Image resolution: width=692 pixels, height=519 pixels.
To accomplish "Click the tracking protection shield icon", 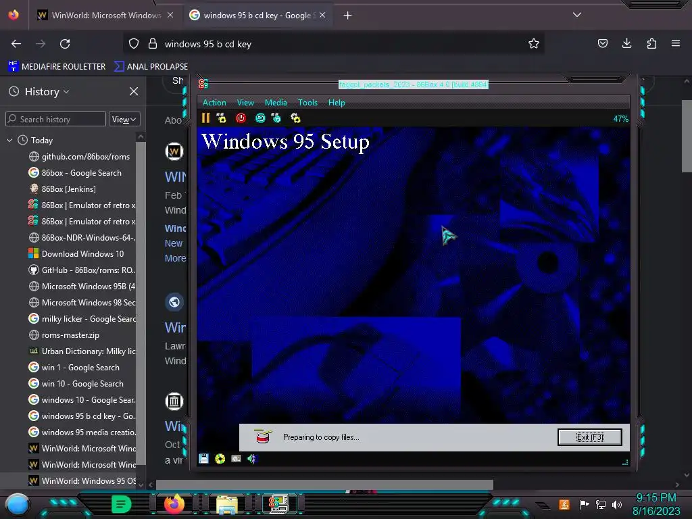I will coord(134,44).
